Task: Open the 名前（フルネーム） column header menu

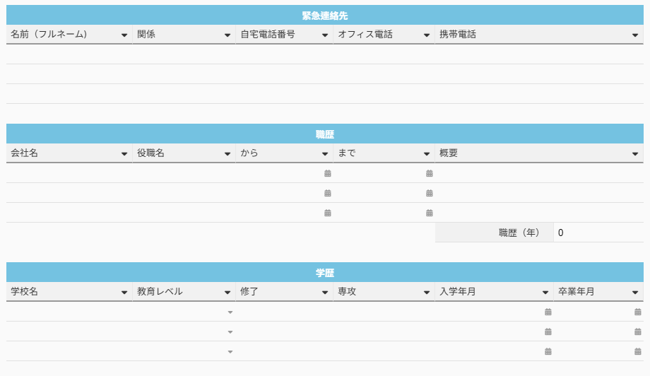Action: click(x=124, y=35)
